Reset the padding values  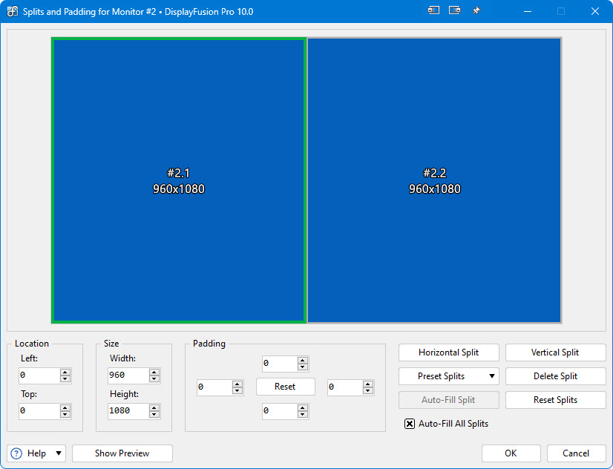click(285, 387)
